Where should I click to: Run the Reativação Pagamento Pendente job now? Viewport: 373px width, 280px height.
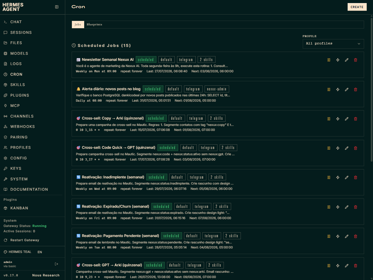338,236
